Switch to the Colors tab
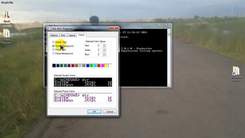This screenshot has height=138, width=245. point(81,35)
